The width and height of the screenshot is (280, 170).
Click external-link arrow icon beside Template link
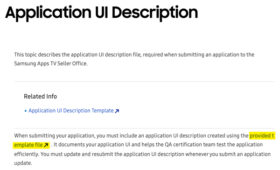pos(117,111)
